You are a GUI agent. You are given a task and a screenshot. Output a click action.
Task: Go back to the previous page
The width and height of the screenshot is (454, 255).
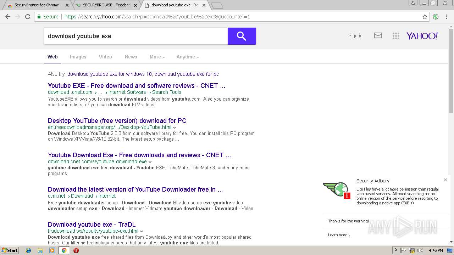(8, 17)
